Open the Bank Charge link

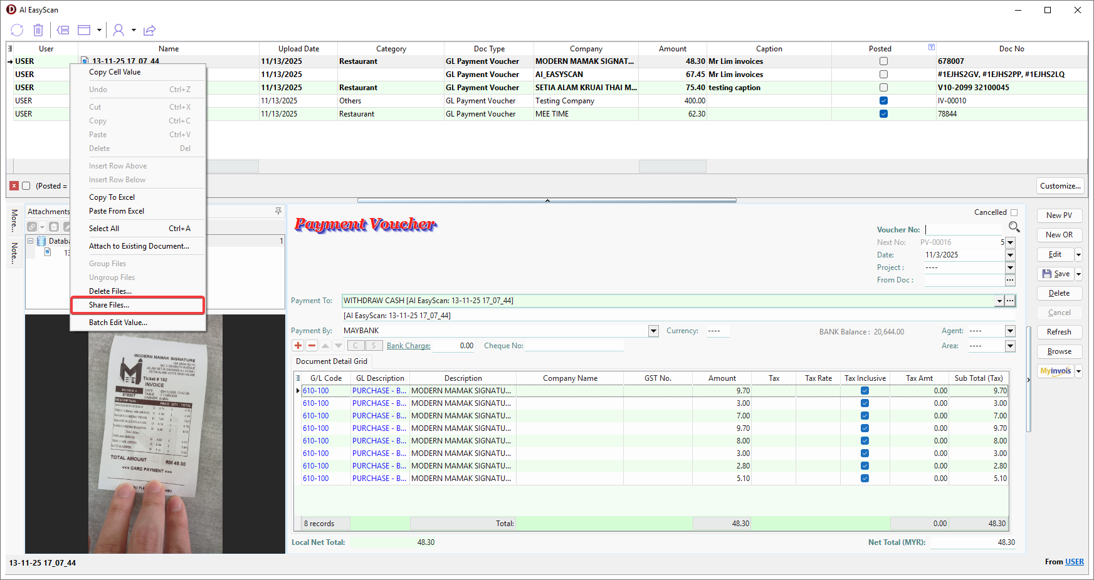[408, 346]
